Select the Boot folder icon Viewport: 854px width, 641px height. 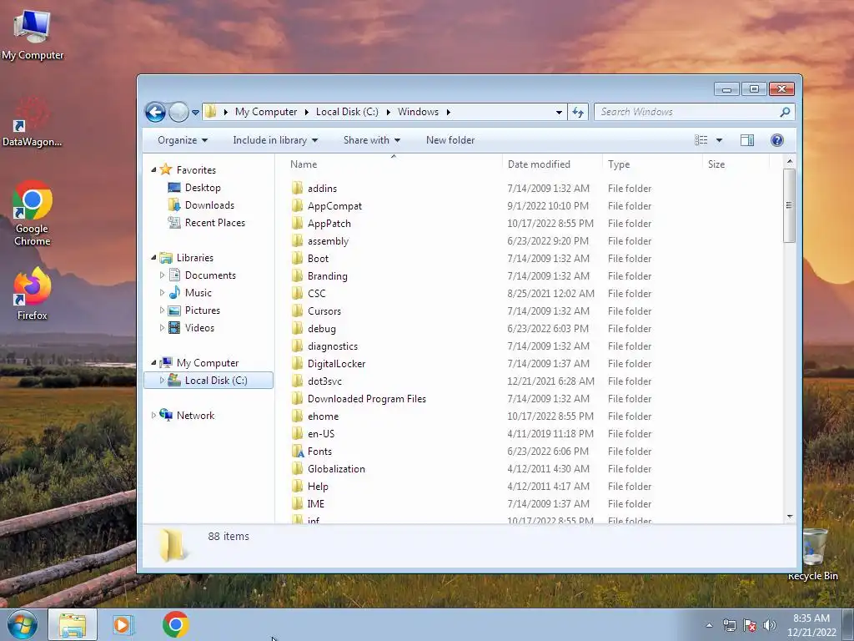(297, 259)
